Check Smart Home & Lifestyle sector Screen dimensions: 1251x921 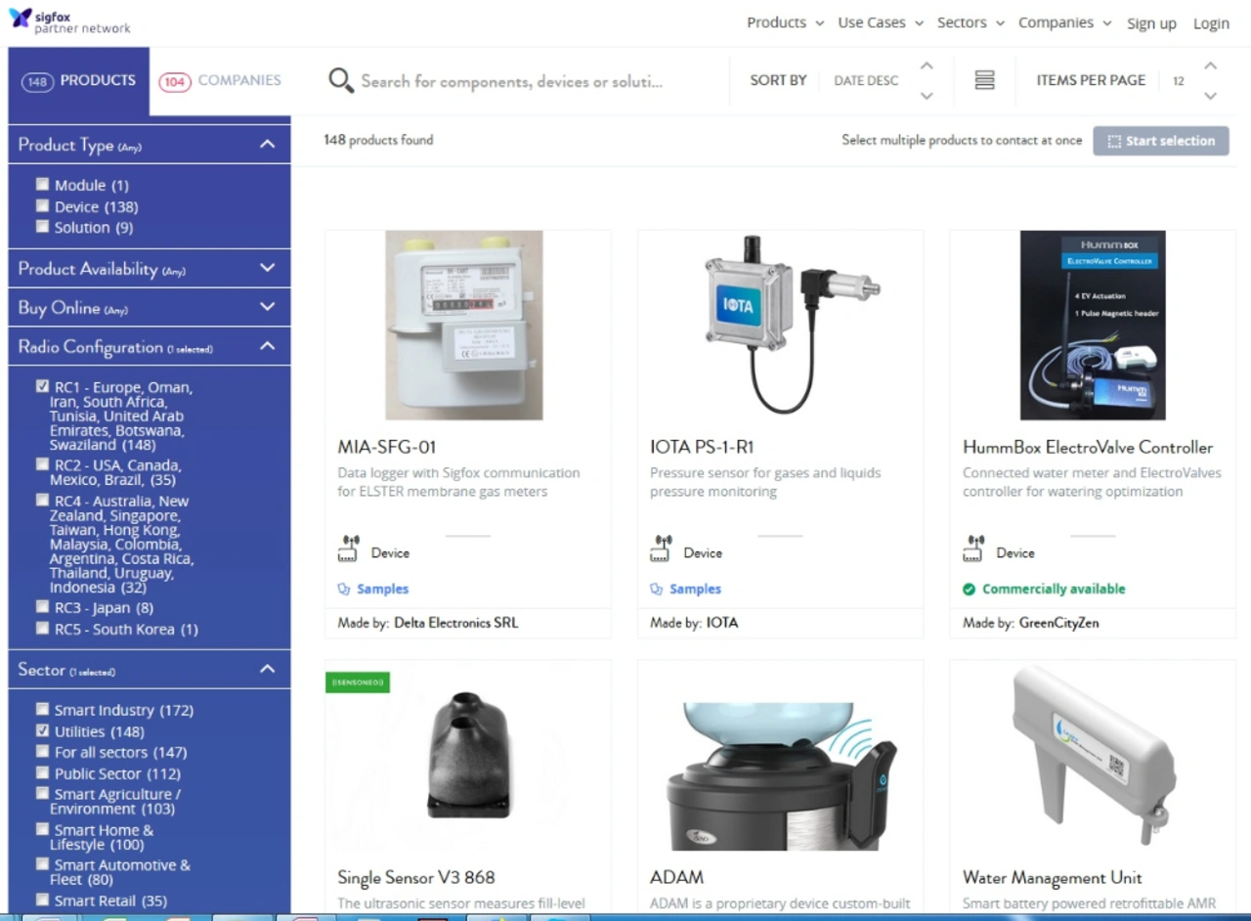click(x=42, y=829)
